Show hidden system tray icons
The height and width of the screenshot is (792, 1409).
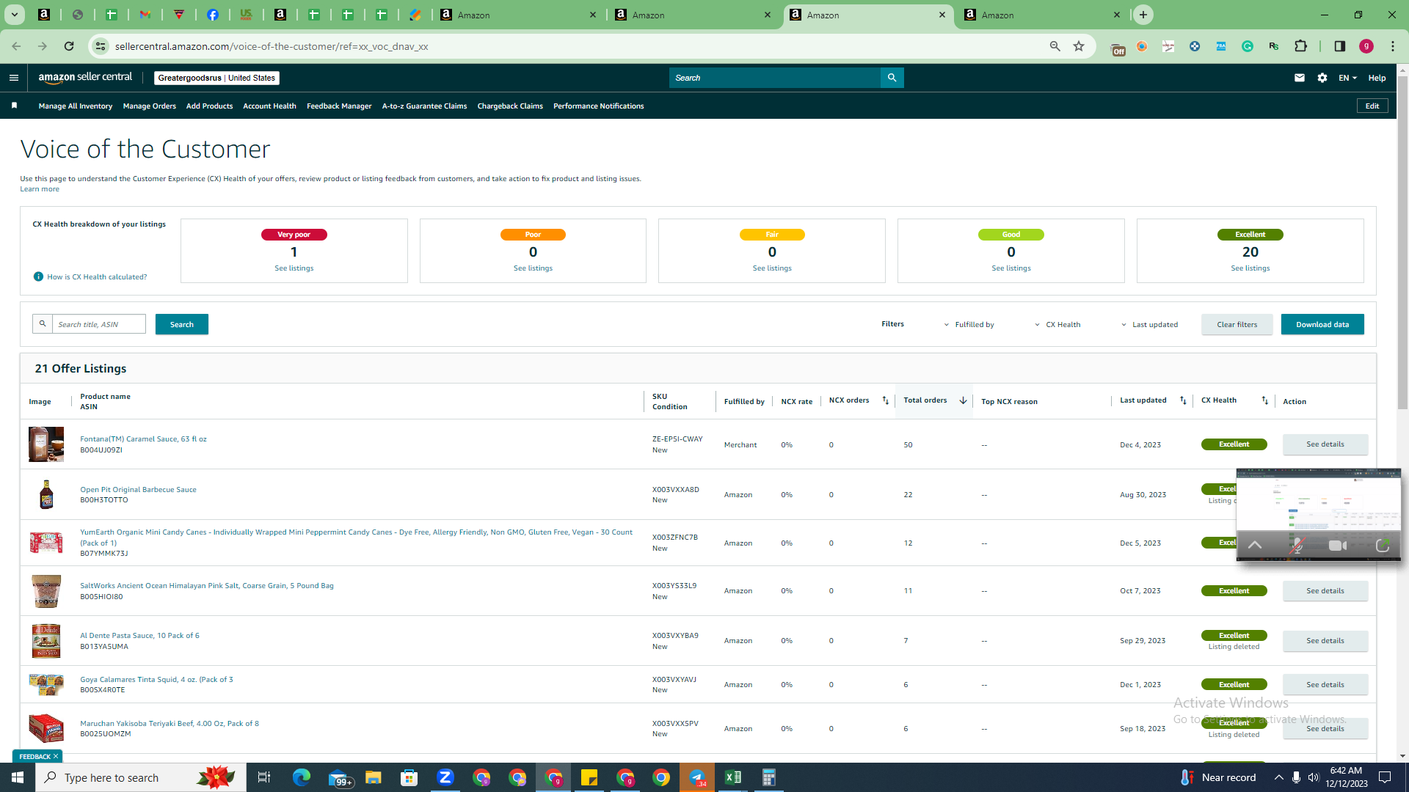point(1279,777)
